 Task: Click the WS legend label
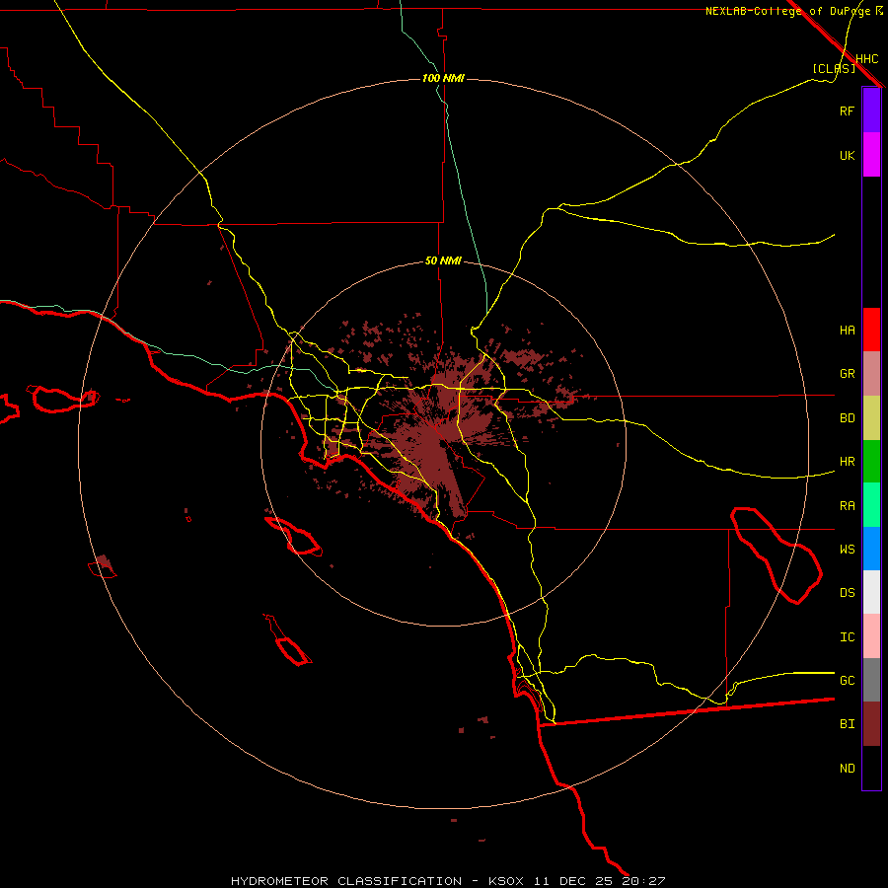click(847, 550)
